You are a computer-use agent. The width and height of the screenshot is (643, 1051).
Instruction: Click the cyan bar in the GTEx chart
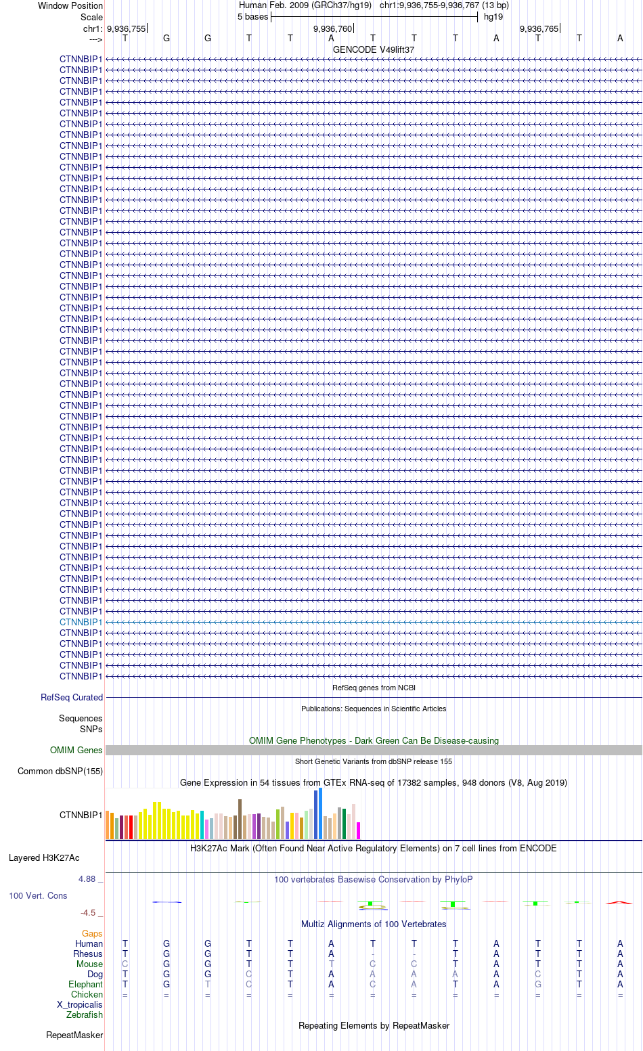(x=202, y=825)
